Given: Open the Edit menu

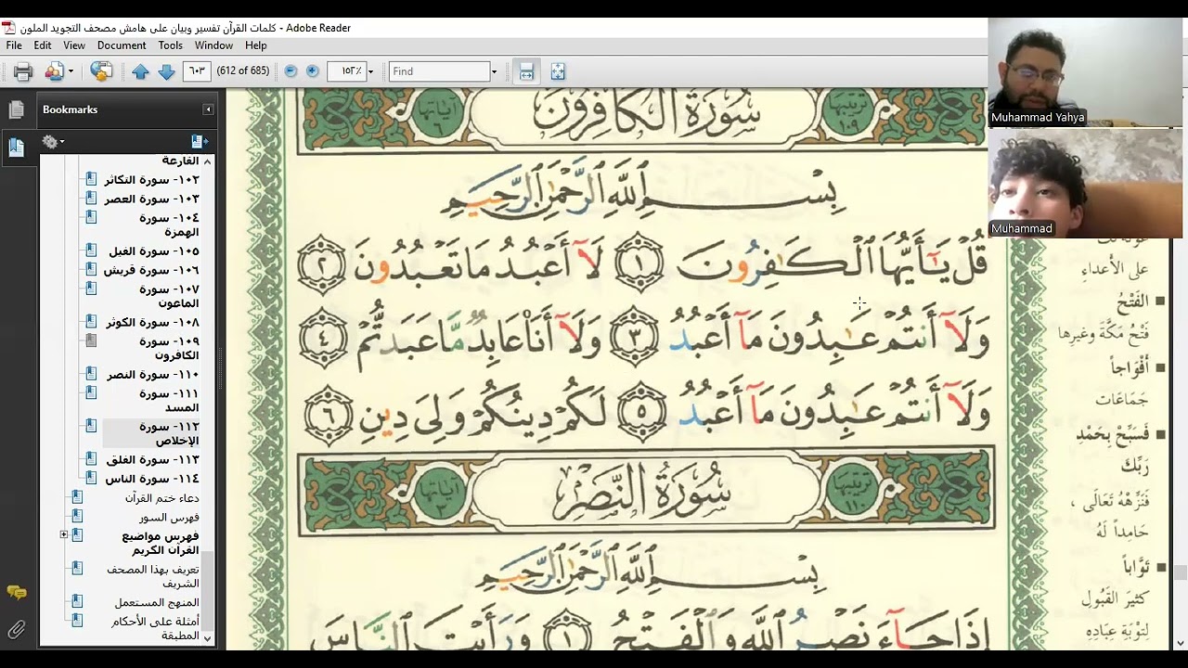Looking at the screenshot, I should click(43, 45).
